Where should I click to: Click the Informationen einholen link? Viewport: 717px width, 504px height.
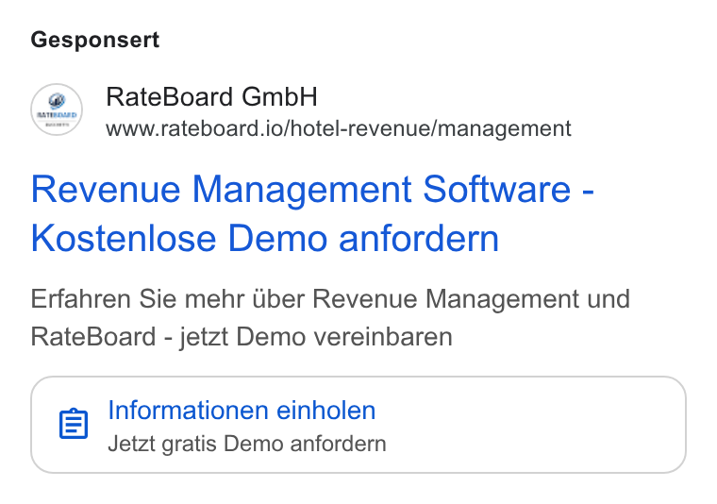tap(242, 410)
